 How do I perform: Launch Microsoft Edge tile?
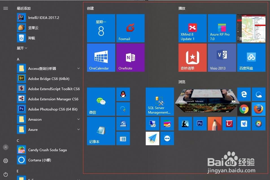pos(244,94)
